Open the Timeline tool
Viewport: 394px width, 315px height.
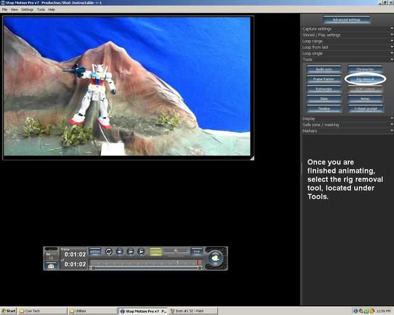[323, 109]
